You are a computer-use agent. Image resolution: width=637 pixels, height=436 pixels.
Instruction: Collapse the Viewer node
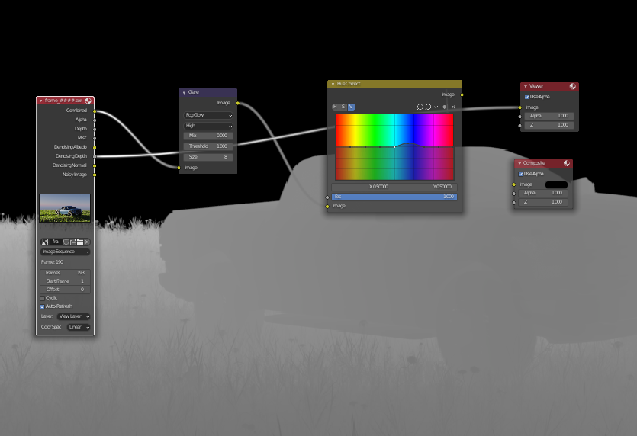coord(526,86)
